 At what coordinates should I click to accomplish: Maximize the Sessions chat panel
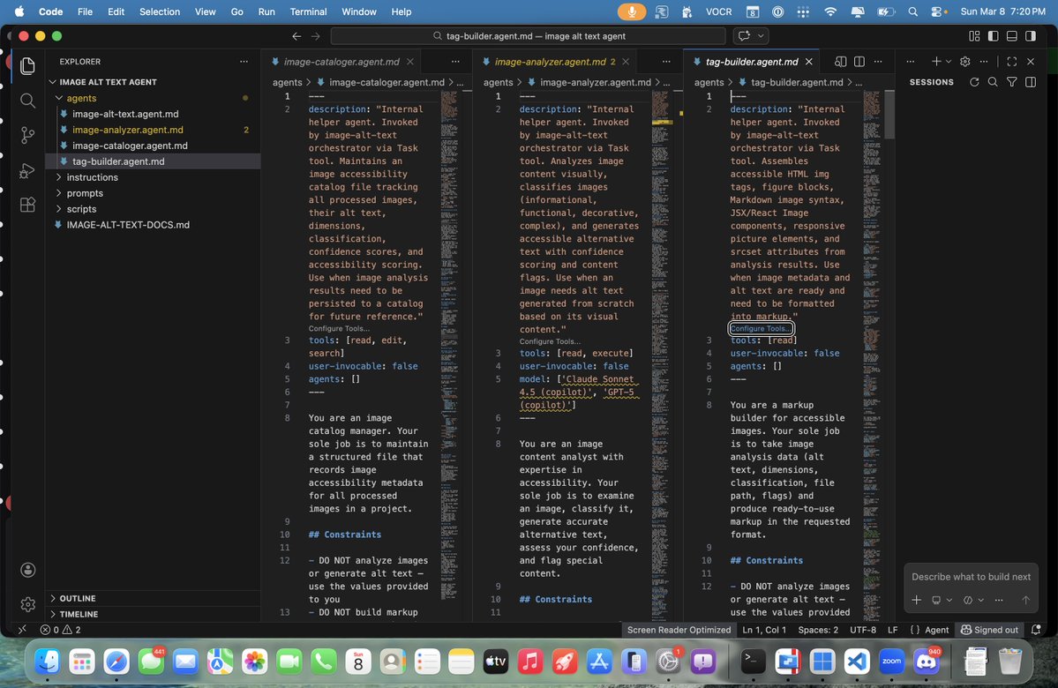click(1011, 62)
